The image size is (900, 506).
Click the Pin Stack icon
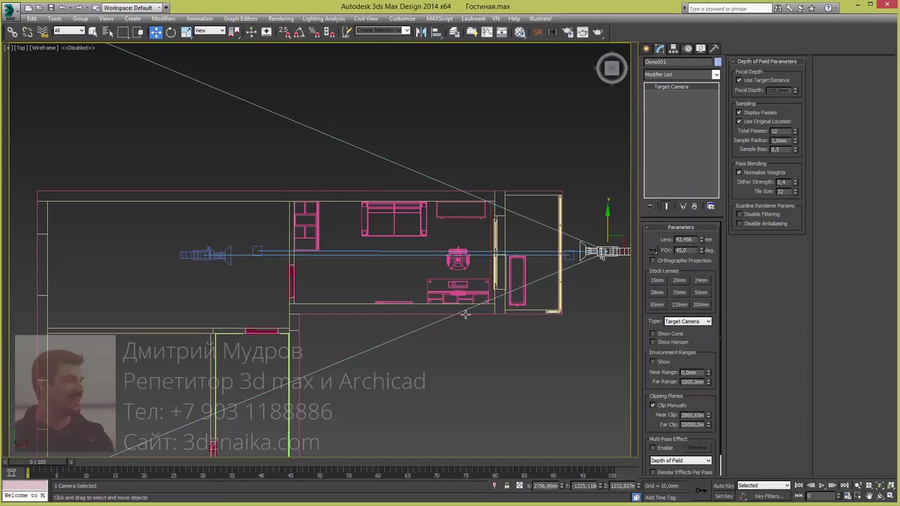[650, 206]
